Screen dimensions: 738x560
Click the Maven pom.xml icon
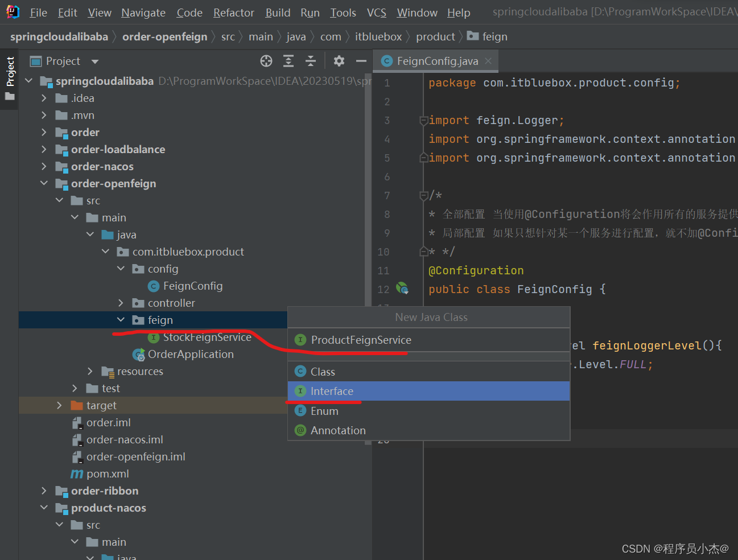click(x=77, y=474)
